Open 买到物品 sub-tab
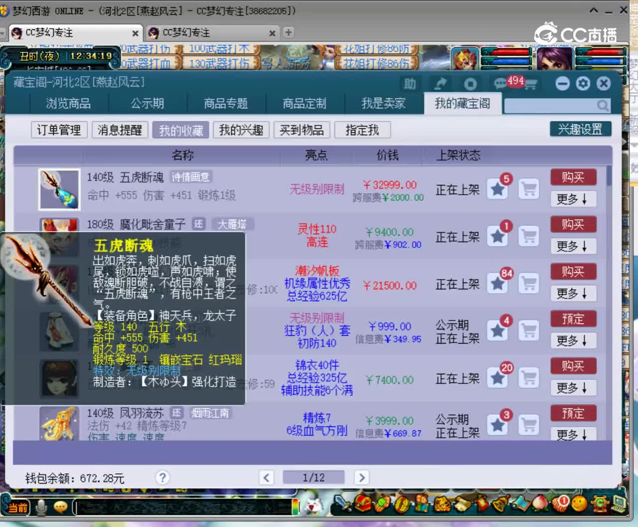Viewport: 638px width, 527px height. click(302, 130)
